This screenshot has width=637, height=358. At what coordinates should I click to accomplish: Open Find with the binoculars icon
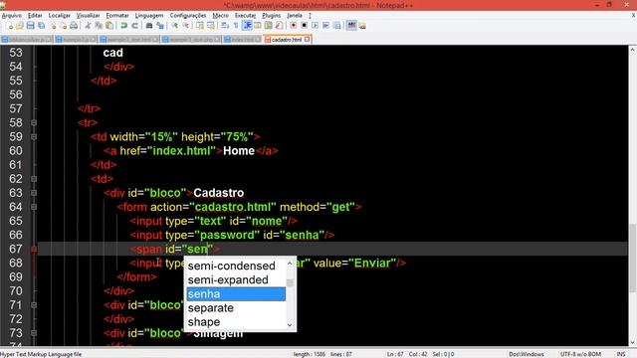(149, 26)
